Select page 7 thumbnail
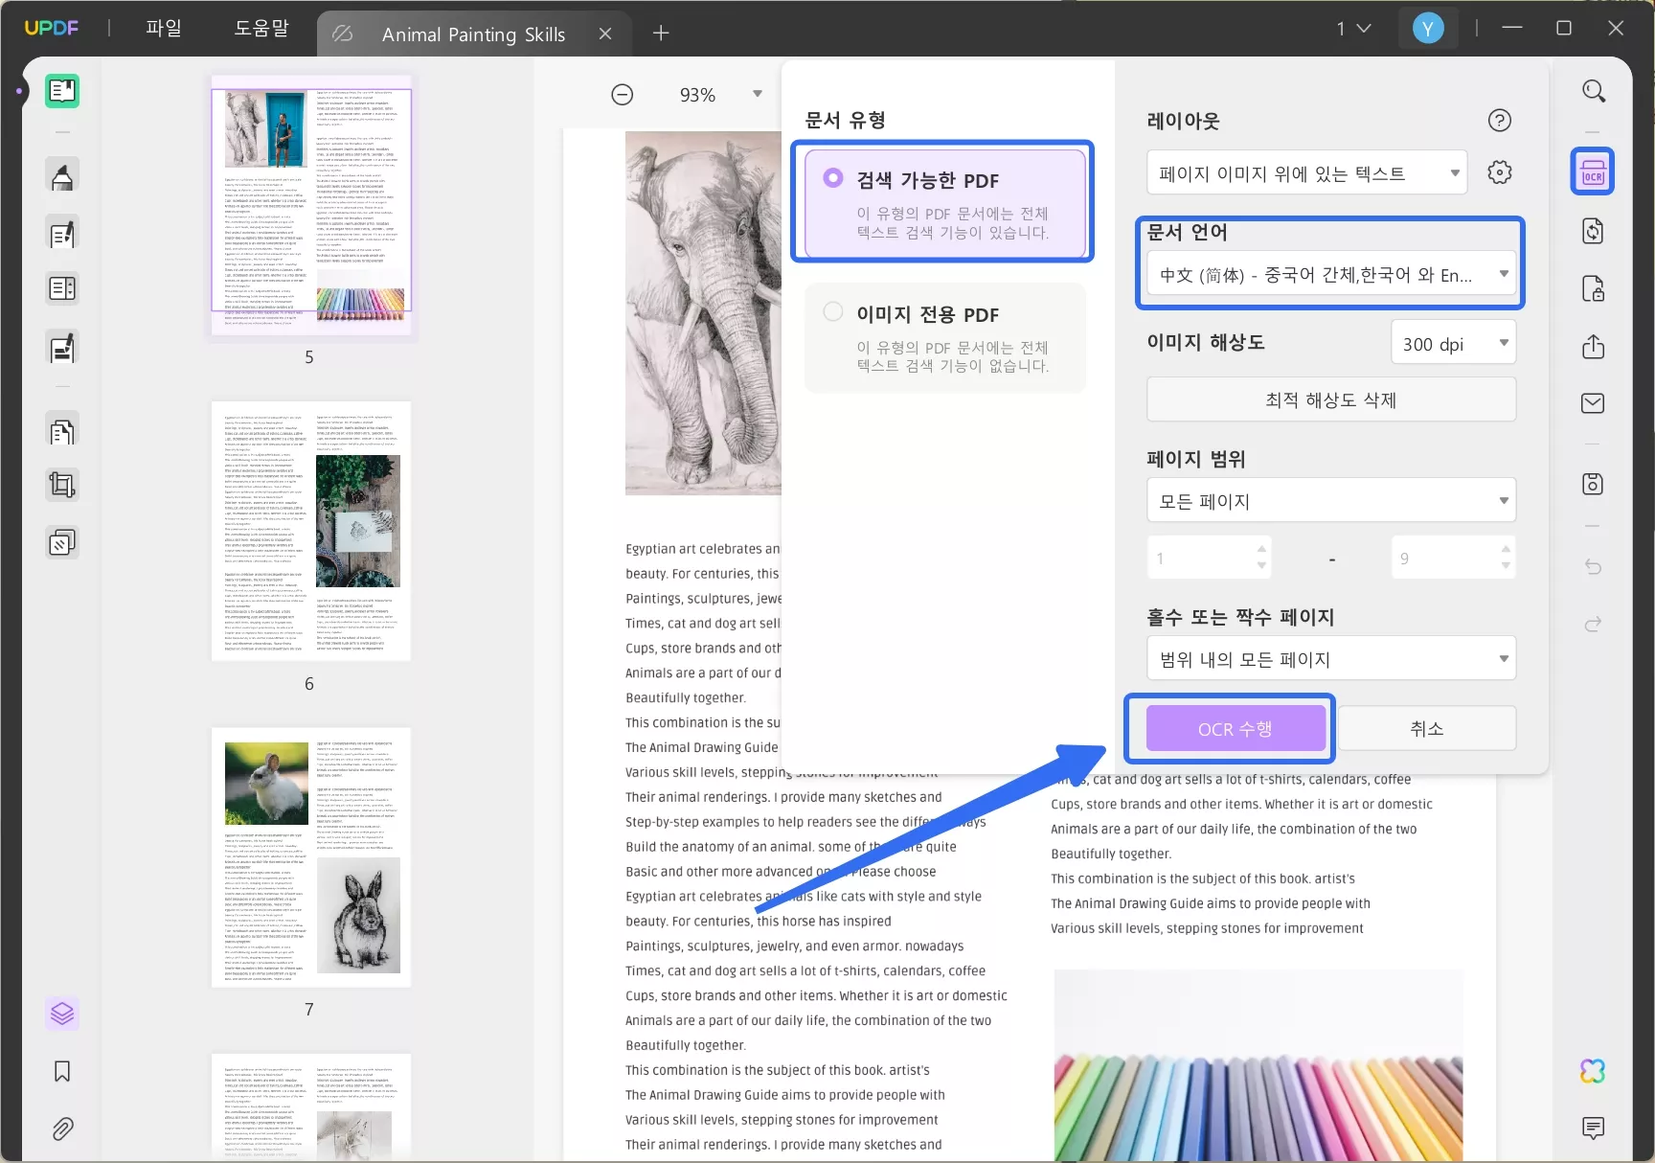Image resolution: width=1655 pixels, height=1163 pixels. (x=311, y=857)
